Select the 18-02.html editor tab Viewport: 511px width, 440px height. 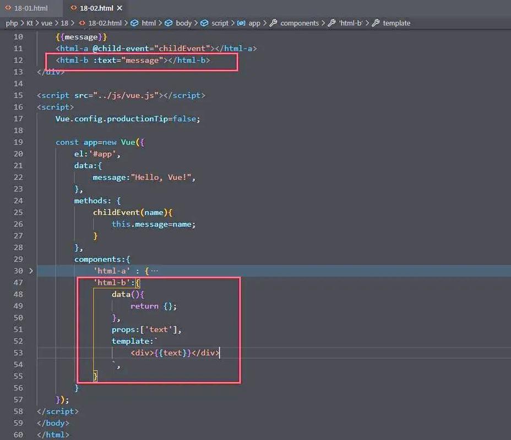coord(96,8)
